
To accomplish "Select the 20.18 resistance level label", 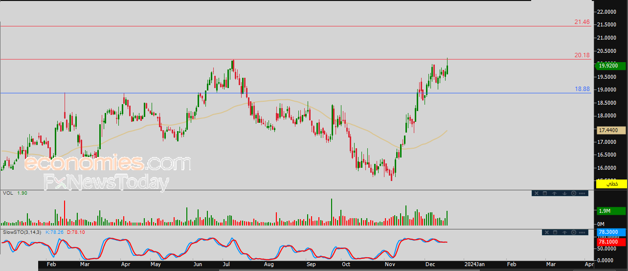I will point(582,55).
